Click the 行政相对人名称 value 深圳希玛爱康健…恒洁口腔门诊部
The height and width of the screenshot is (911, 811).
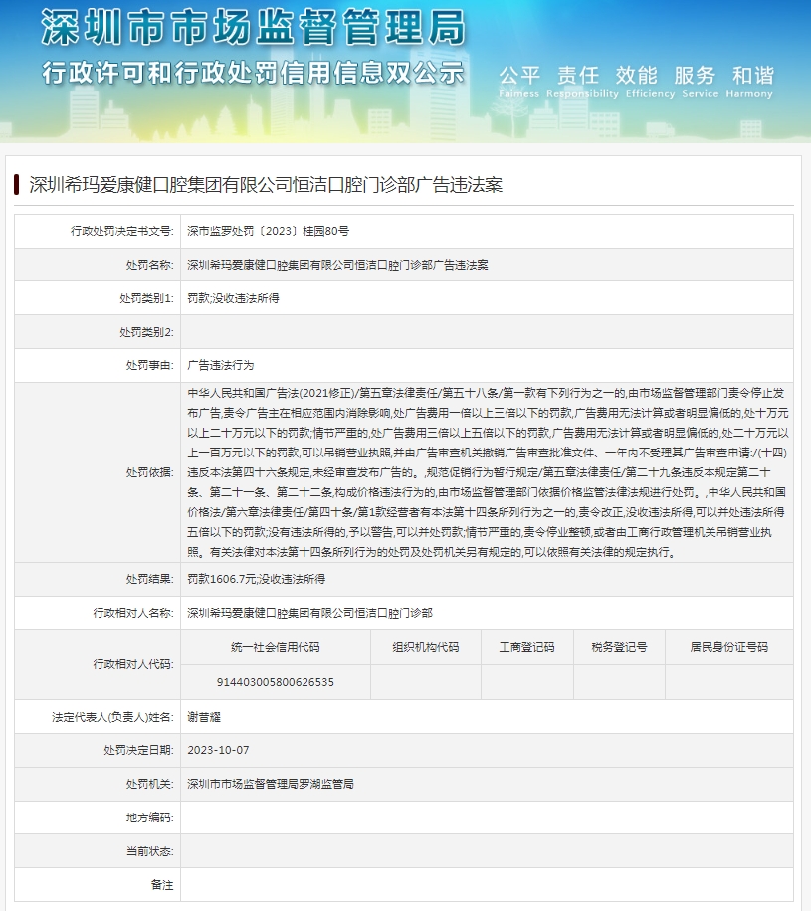(309, 613)
